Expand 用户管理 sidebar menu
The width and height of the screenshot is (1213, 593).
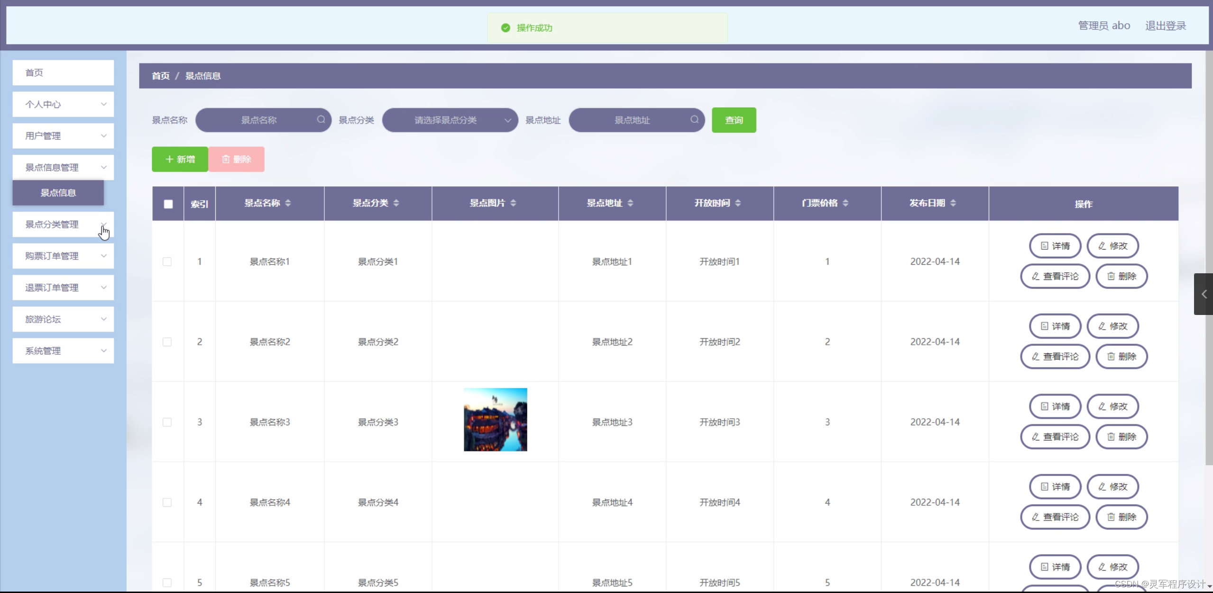[x=63, y=136]
